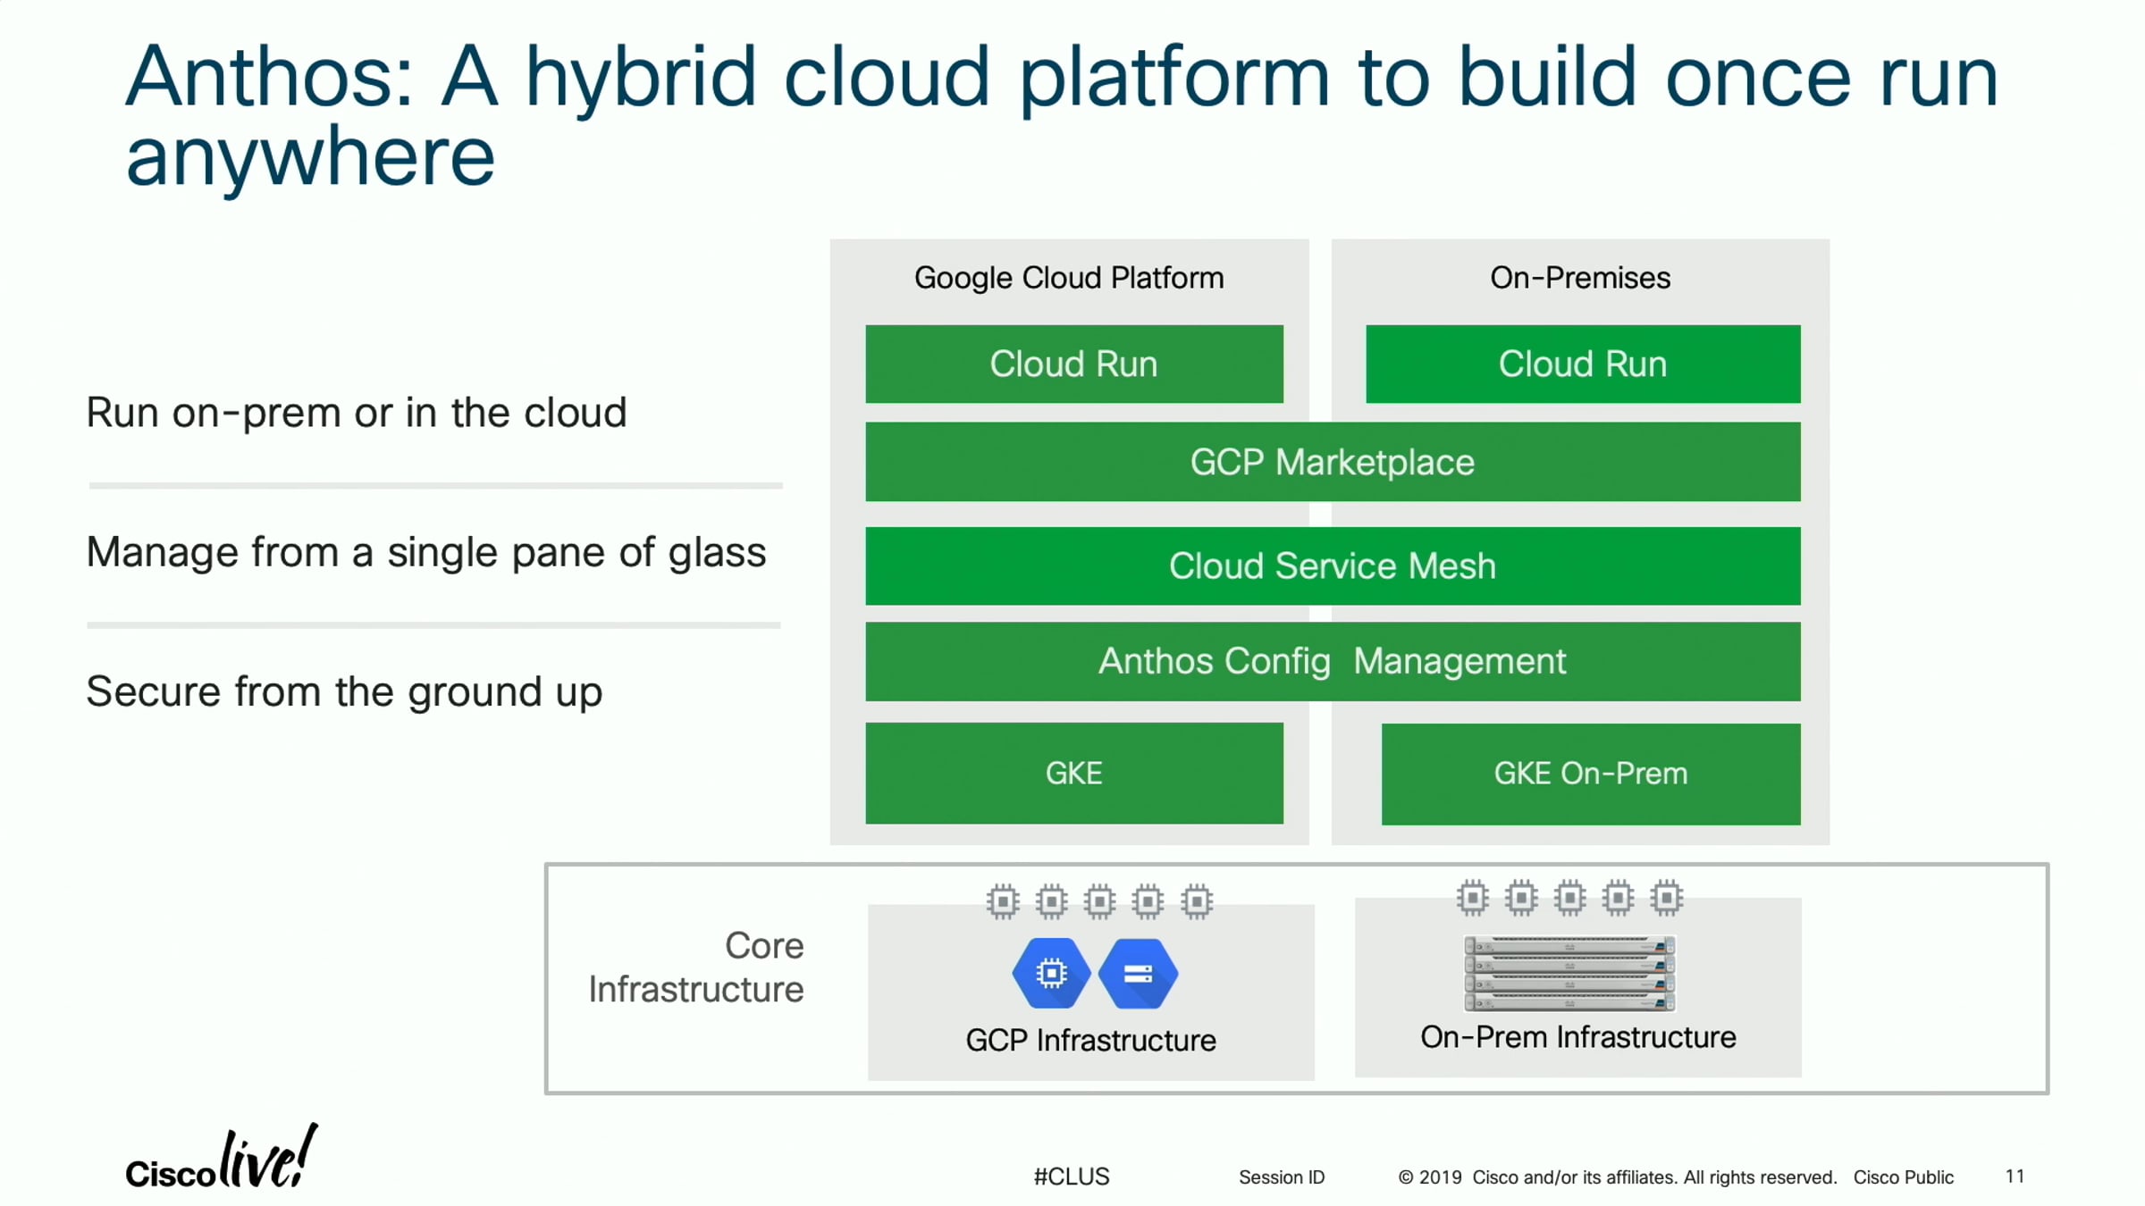Click first chip icon above GCP Infrastructure
This screenshot has width=2145, height=1206.
point(1003,901)
